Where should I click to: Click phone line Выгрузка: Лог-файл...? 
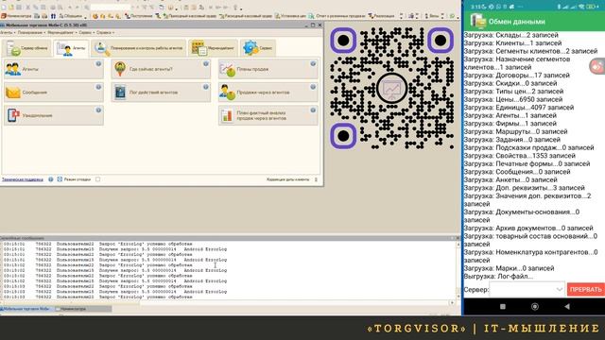point(498,277)
